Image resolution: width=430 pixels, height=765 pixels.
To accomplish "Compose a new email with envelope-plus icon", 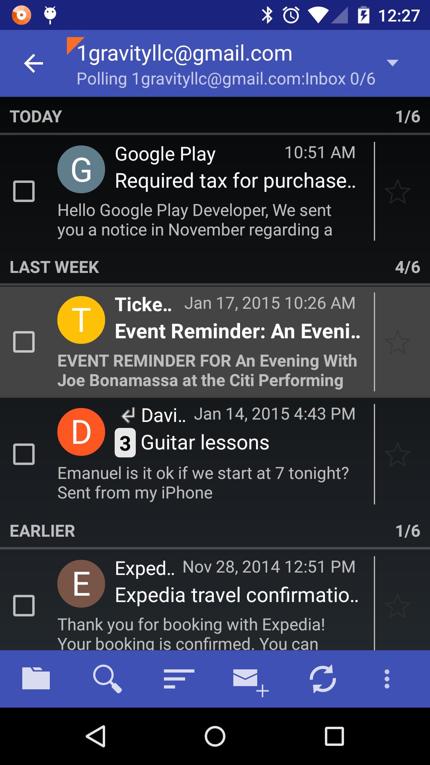I will [251, 682].
